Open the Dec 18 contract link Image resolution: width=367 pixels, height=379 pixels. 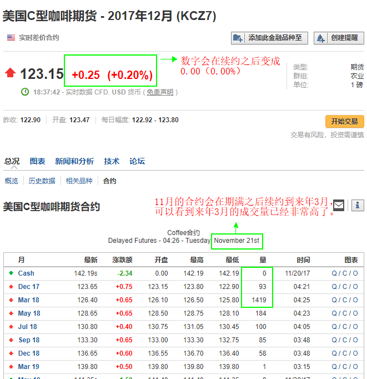[29, 353]
